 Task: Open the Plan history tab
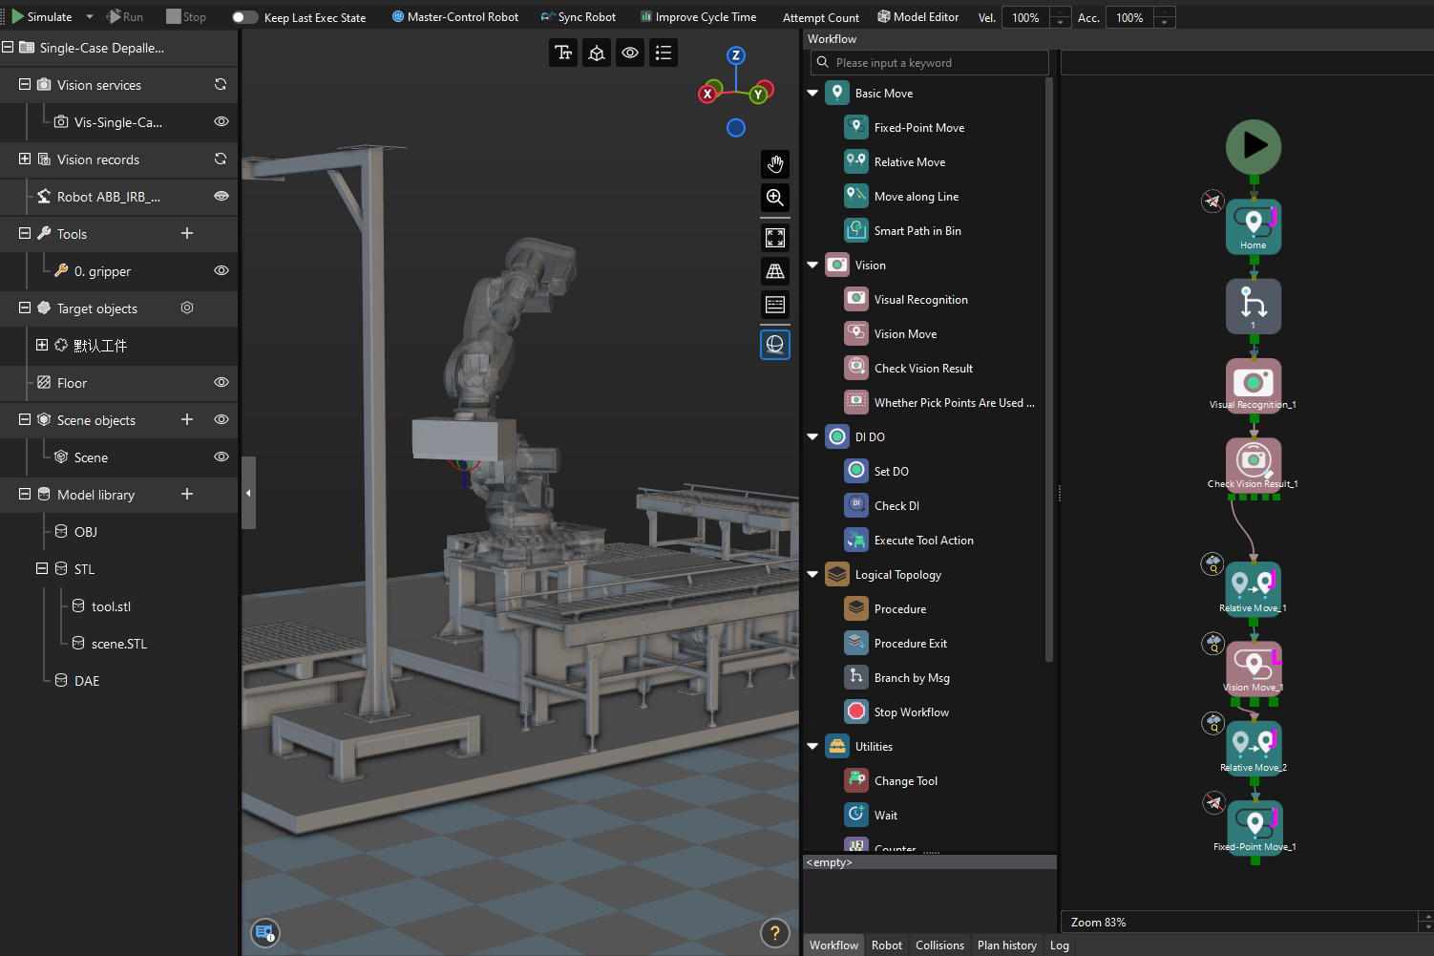pos(1006,945)
